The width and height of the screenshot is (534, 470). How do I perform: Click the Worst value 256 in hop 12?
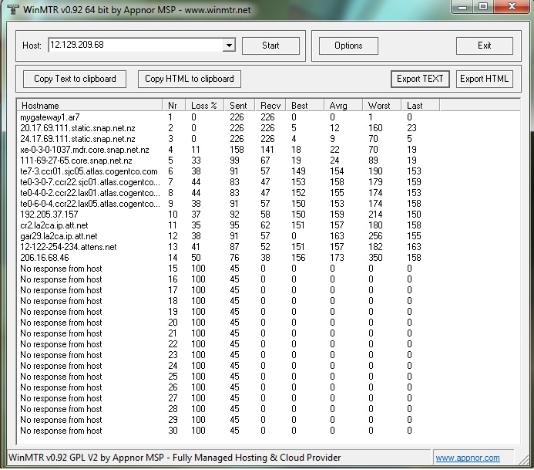(x=375, y=236)
